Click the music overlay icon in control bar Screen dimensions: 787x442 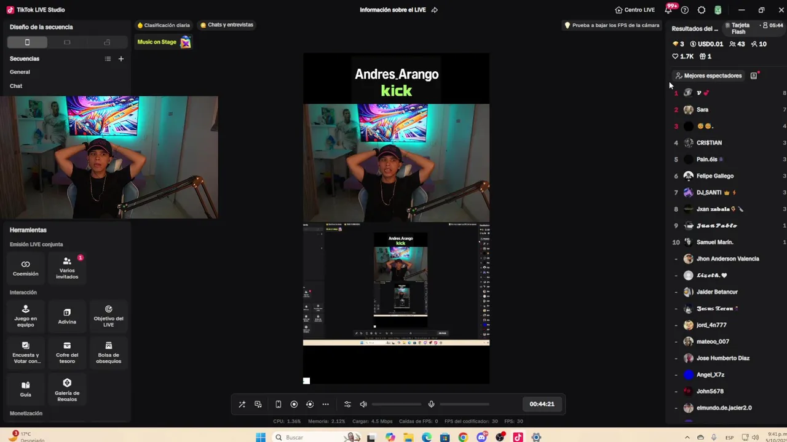tap(258, 404)
